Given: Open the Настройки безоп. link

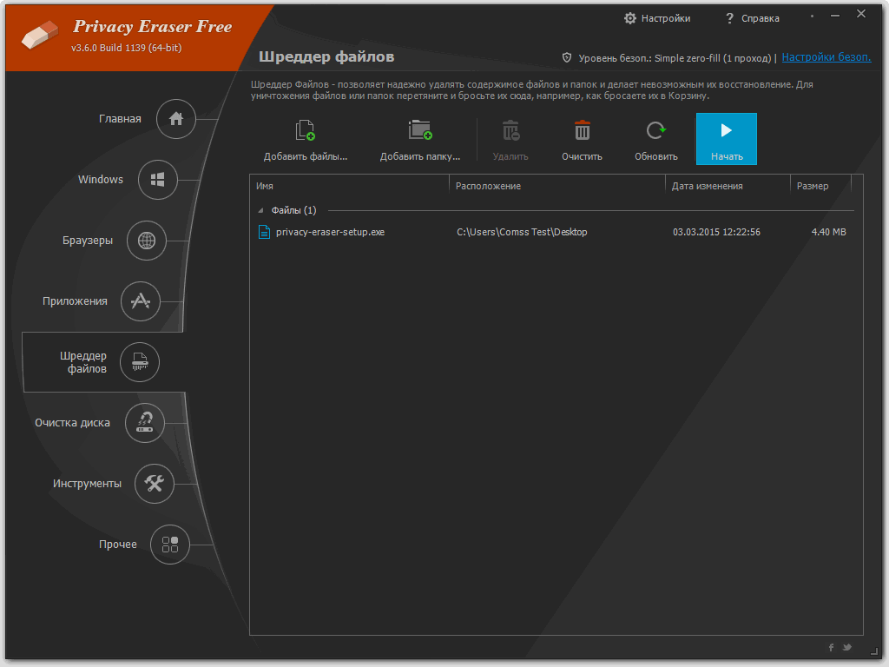Looking at the screenshot, I should [x=826, y=57].
